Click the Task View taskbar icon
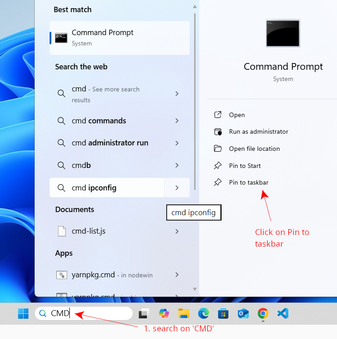The width and height of the screenshot is (337, 339). click(144, 313)
